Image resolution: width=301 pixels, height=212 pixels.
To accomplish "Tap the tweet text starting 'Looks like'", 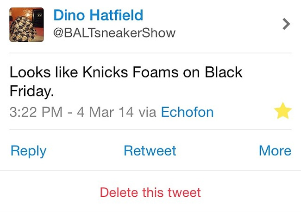I will click(x=126, y=82).
